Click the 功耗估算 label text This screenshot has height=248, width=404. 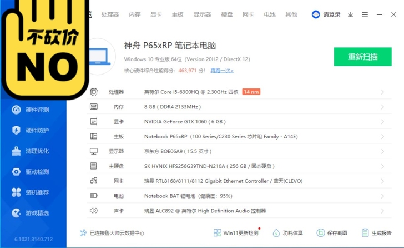292,233
